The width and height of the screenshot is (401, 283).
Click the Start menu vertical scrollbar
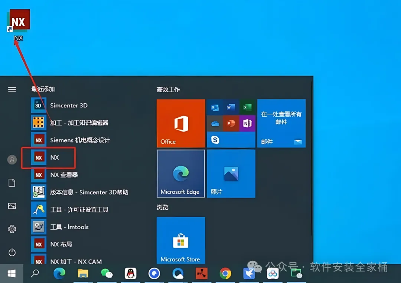312,158
